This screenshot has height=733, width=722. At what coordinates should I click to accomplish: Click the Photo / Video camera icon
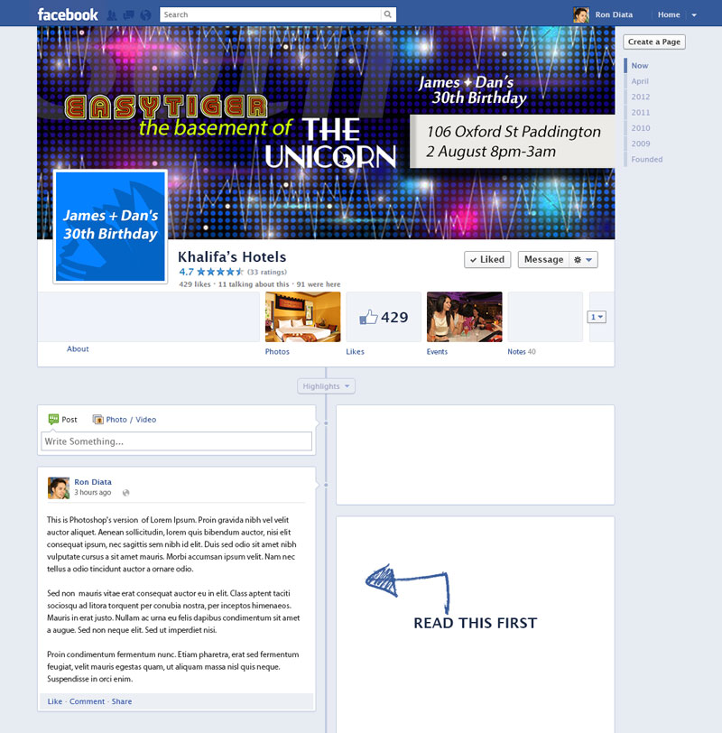pos(97,420)
